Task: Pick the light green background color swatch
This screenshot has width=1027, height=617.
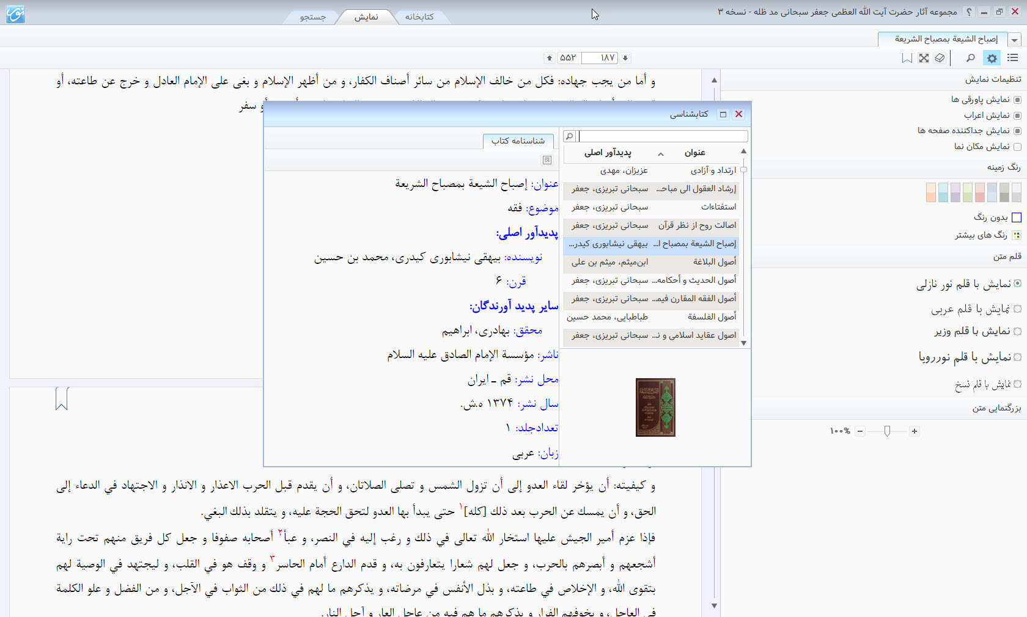Action: 968,192
